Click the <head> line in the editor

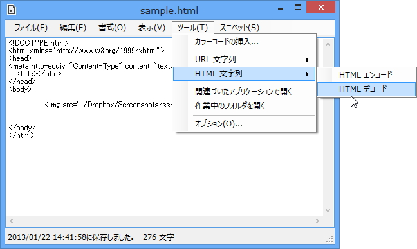[20, 58]
